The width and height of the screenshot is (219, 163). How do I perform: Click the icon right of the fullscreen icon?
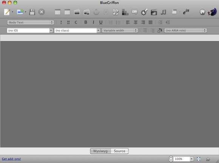point(208,159)
